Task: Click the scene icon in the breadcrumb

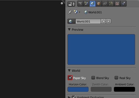Action: 76,12
